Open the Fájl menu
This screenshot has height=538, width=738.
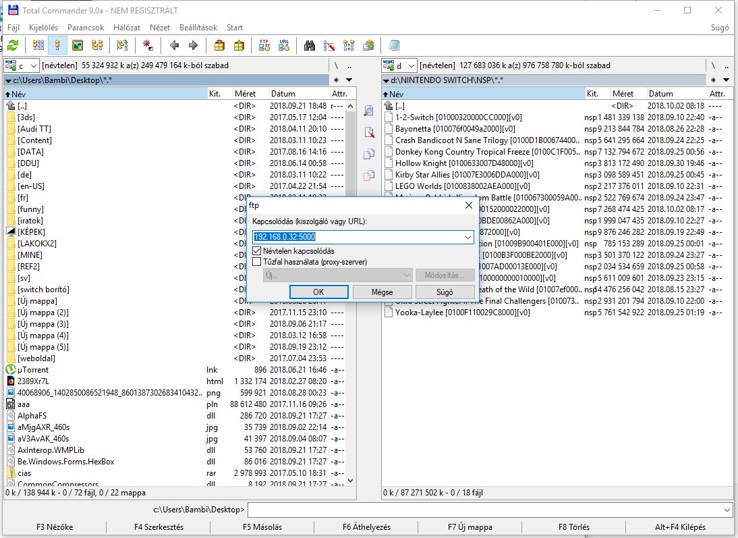[13, 27]
